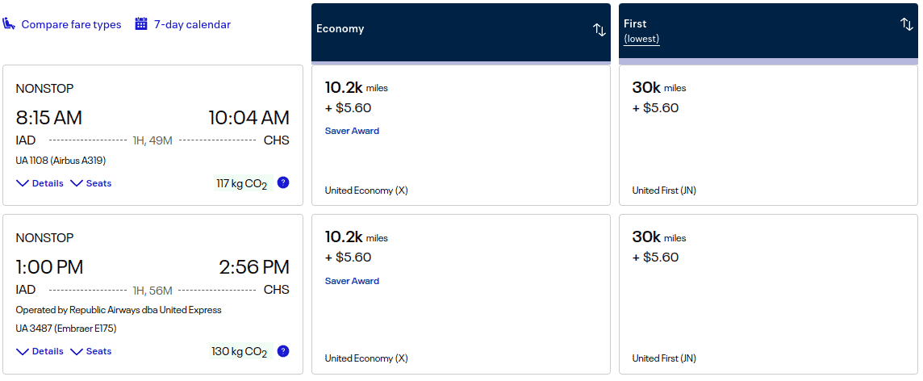Choose 10.2k miles Economy fare for 8:15 AM flight
This screenshot has height=381, width=923.
(461, 135)
